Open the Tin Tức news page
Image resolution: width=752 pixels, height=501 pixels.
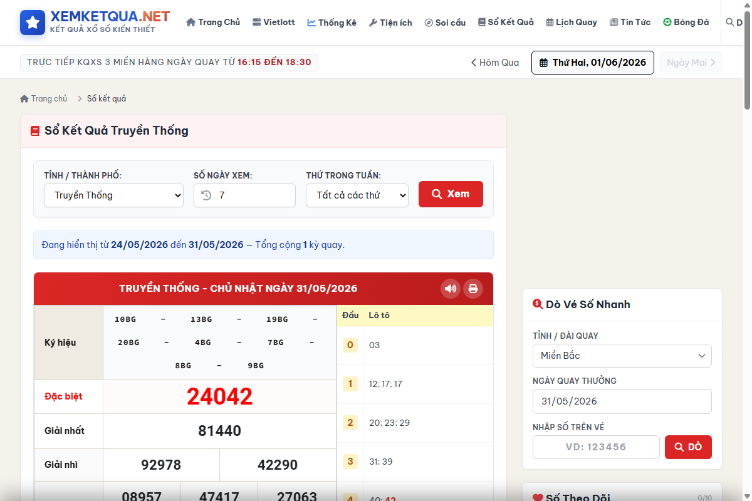[630, 23]
